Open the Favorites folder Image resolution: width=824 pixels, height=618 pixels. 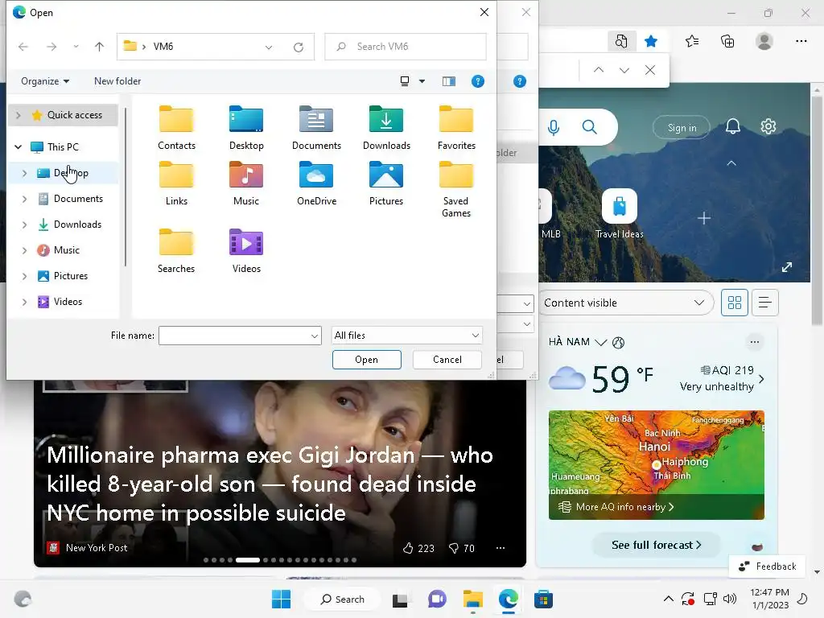[x=456, y=128]
